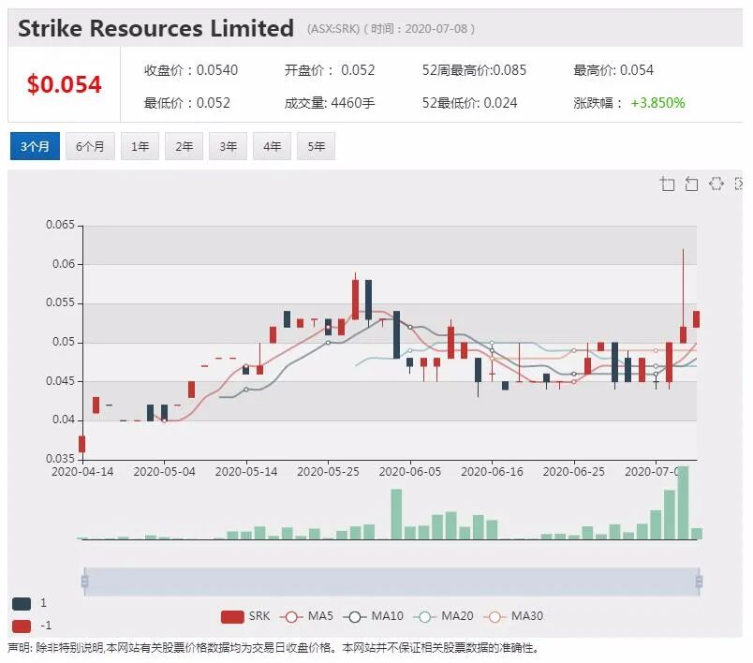Click the right data zoom slider handle
753x663 pixels.
700,582
